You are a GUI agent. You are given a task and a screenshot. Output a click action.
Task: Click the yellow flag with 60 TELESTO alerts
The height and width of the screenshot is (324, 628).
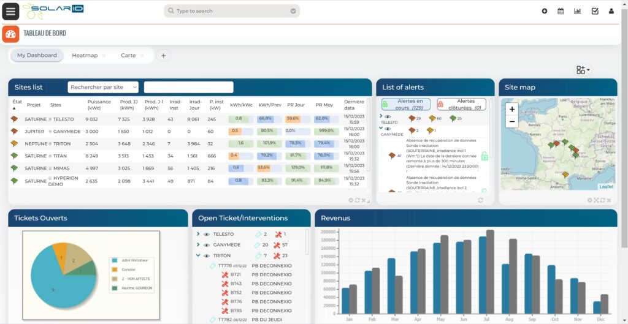pos(432,118)
